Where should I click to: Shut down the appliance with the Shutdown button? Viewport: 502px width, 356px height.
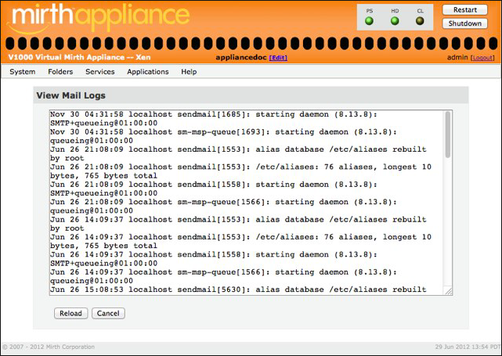(x=465, y=23)
